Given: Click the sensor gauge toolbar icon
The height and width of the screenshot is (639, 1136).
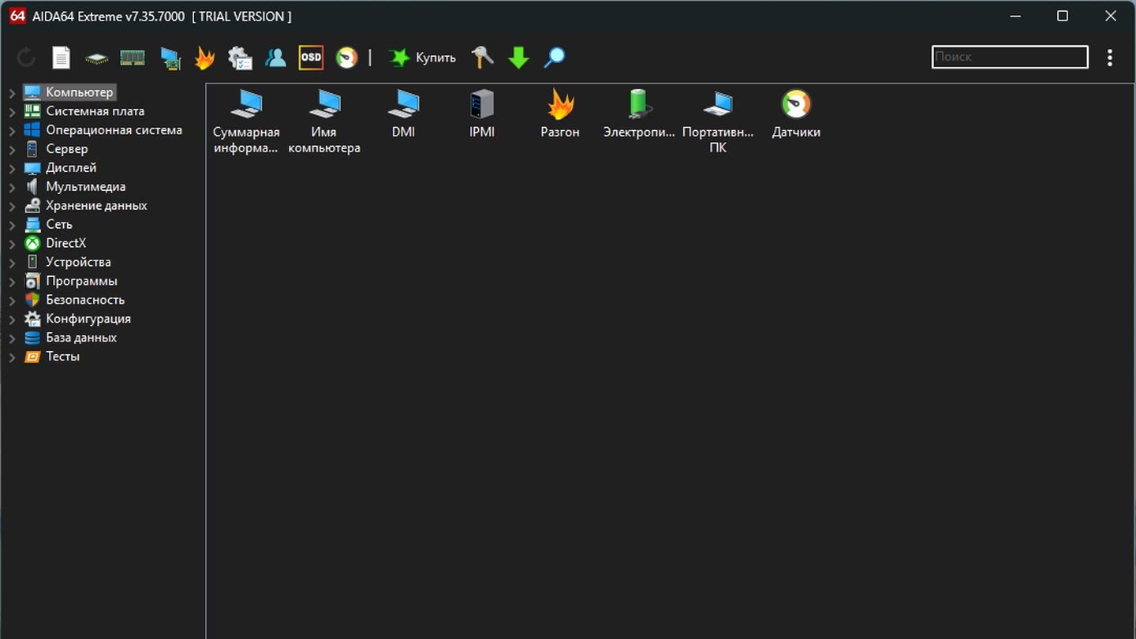Looking at the screenshot, I should coord(346,58).
